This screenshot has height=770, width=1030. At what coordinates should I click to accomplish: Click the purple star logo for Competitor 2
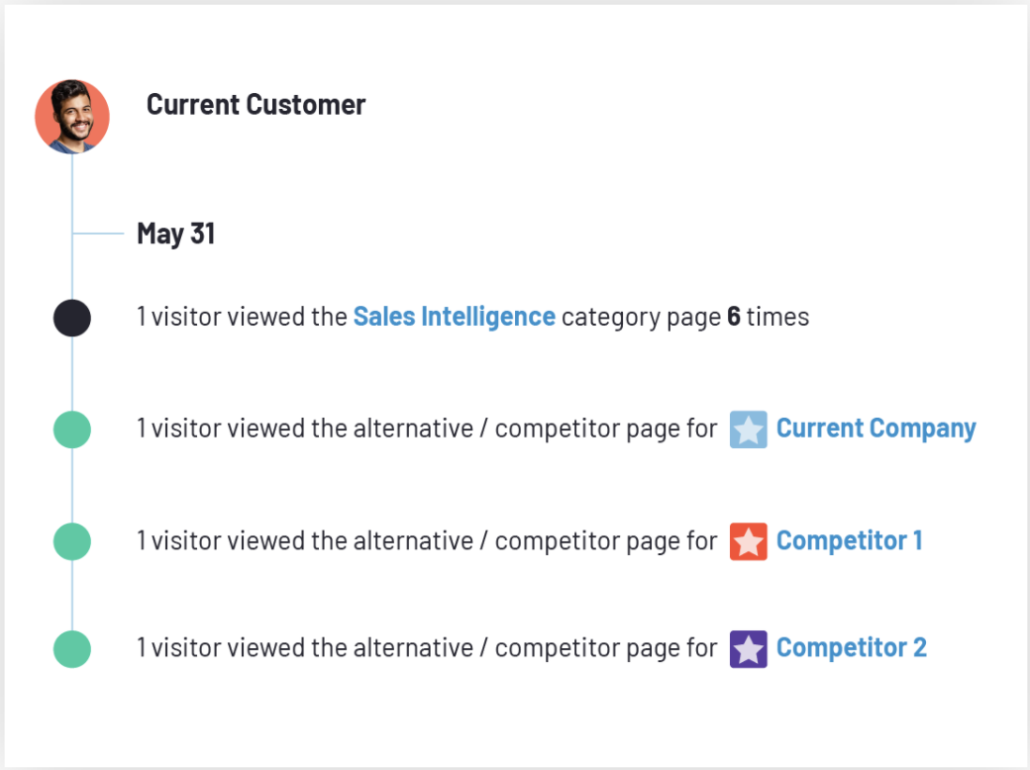click(x=748, y=648)
